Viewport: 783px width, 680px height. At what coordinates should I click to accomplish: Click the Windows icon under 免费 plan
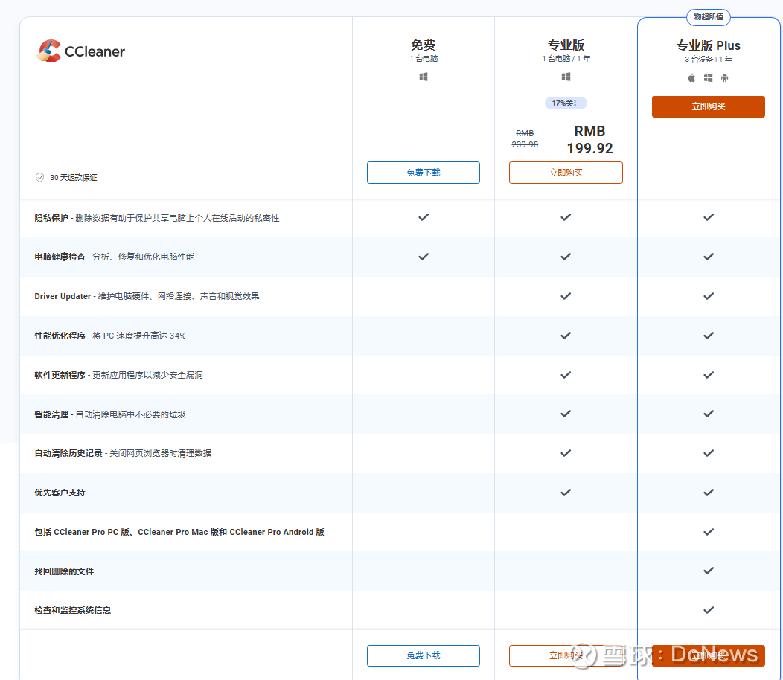424,77
